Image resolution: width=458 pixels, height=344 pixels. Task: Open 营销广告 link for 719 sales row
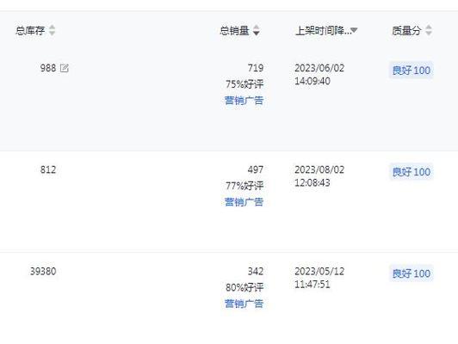tap(244, 100)
